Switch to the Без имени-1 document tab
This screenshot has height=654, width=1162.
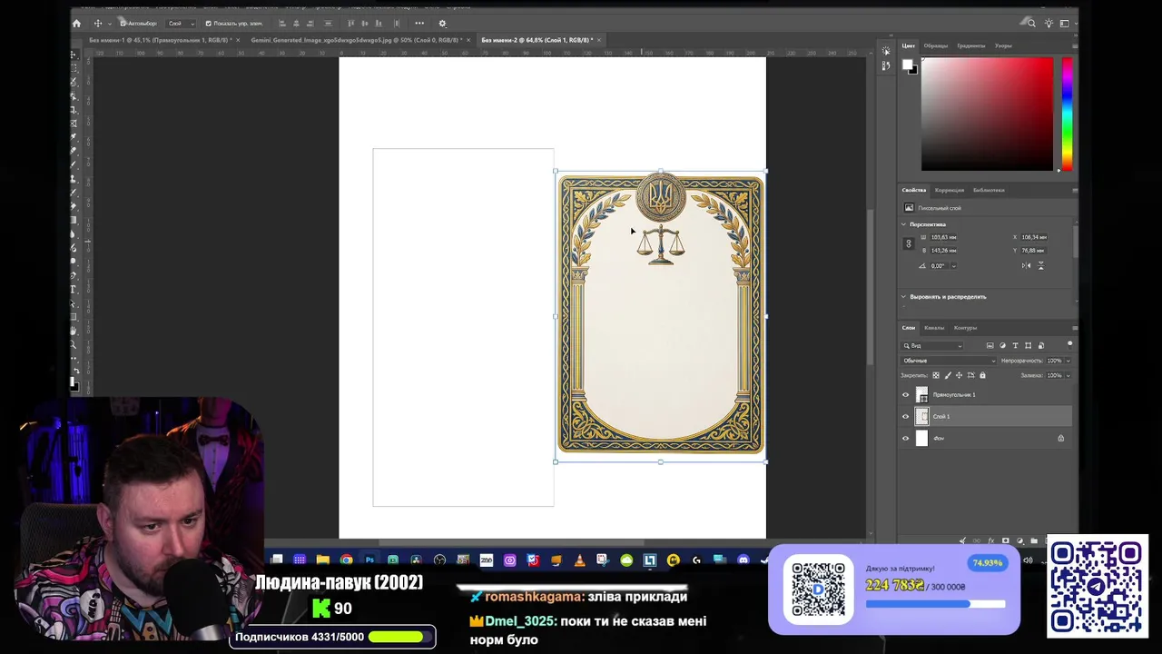pos(161,40)
